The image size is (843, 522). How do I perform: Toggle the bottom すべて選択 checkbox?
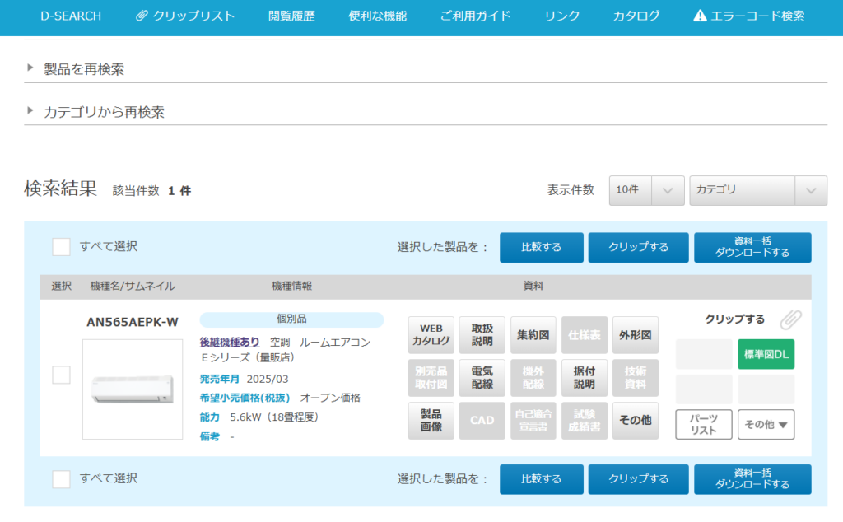click(x=61, y=479)
